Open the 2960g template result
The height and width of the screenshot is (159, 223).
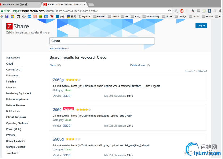[x=58, y=139]
